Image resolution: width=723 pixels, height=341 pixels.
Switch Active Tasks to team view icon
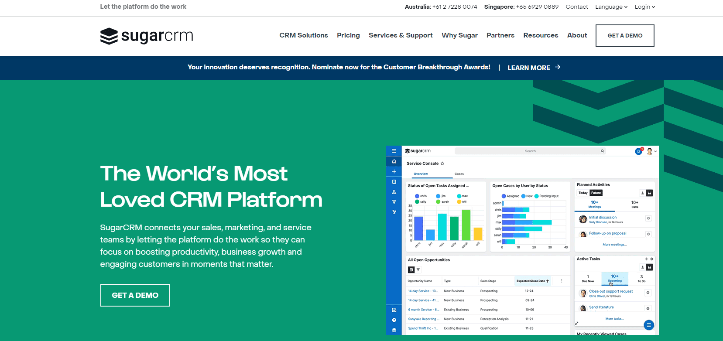pos(649,267)
